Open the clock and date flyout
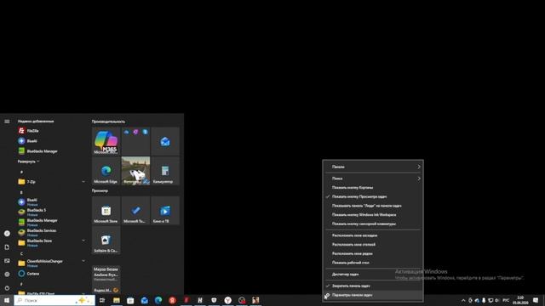This screenshot has width=545, height=306. tap(520, 300)
